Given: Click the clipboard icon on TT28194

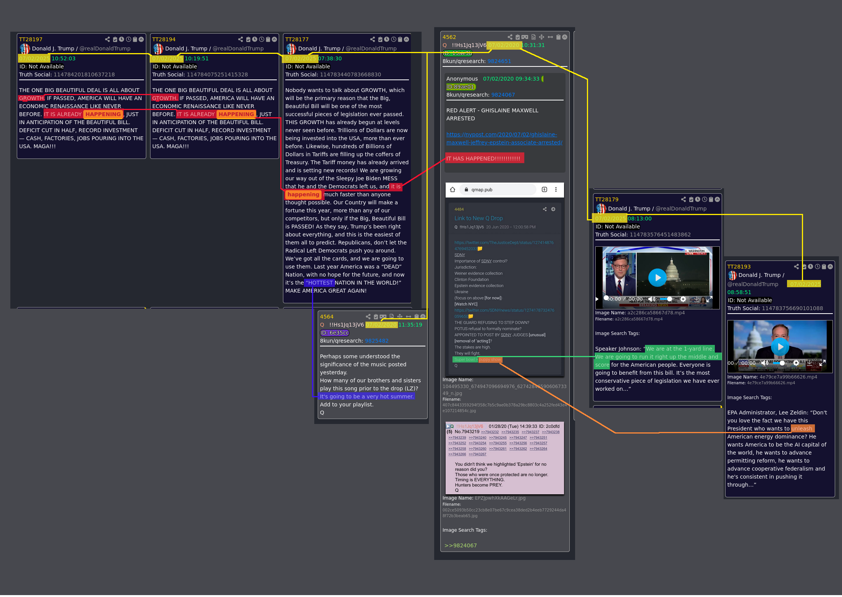Looking at the screenshot, I should tap(268, 39).
